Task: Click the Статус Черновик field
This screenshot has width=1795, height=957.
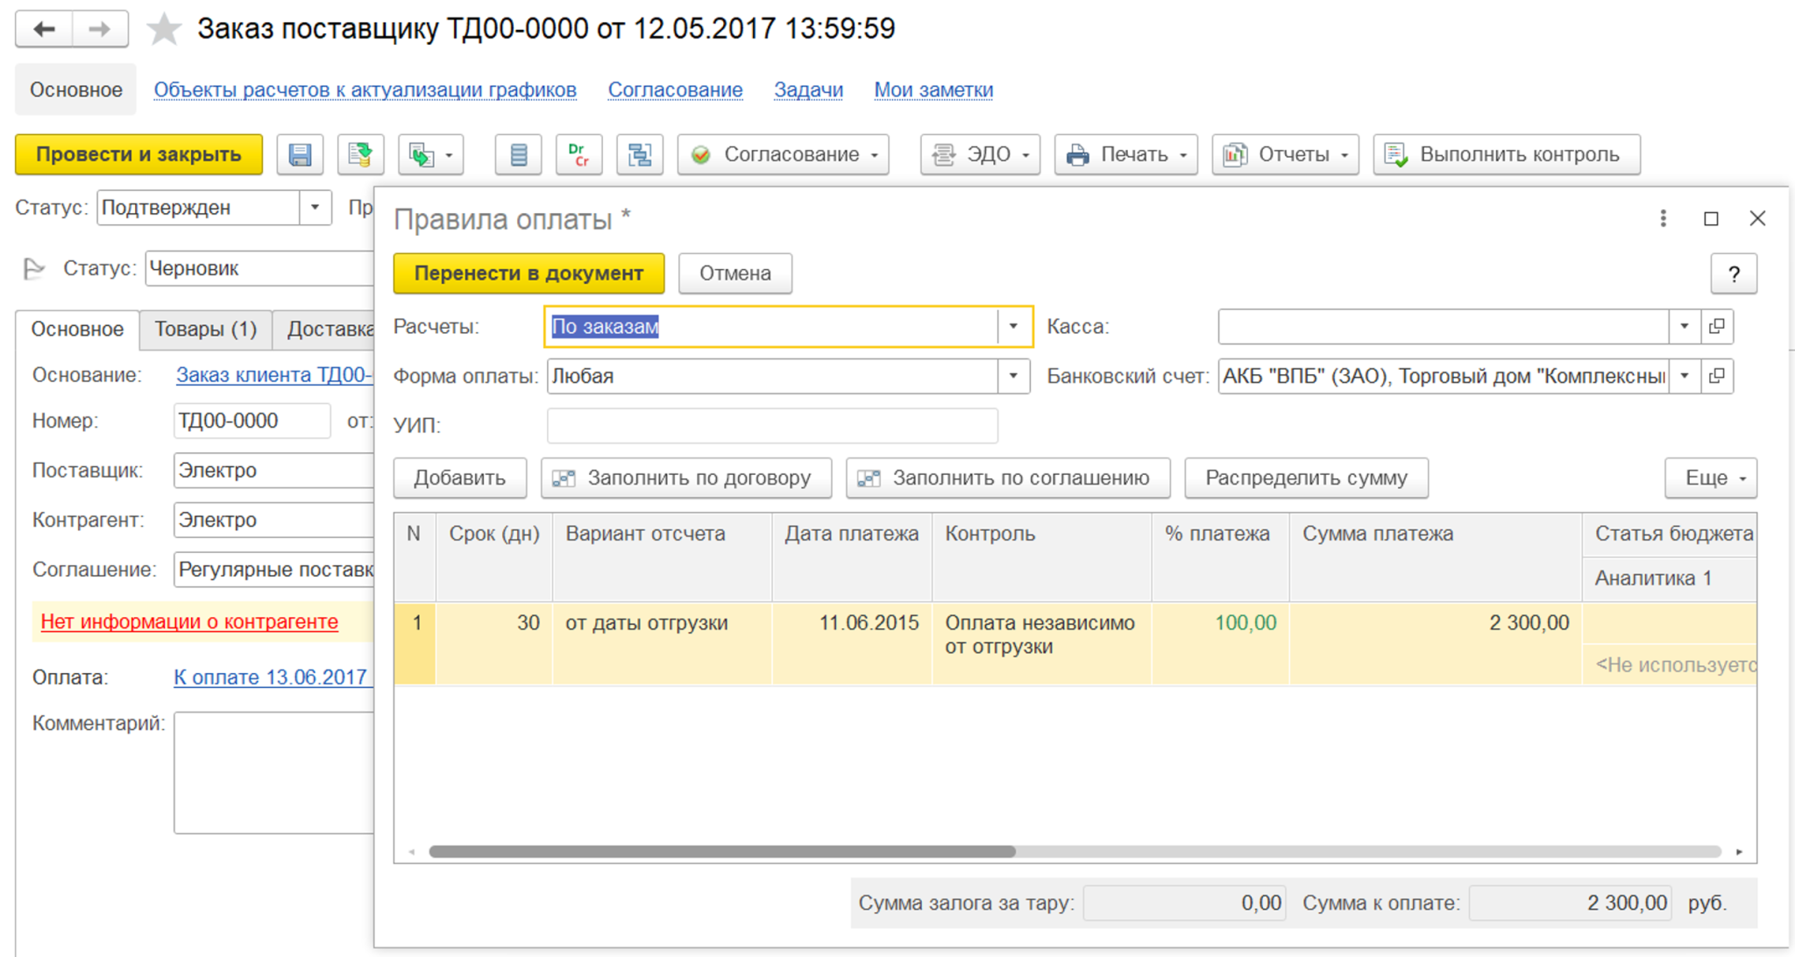Action: coord(259,268)
